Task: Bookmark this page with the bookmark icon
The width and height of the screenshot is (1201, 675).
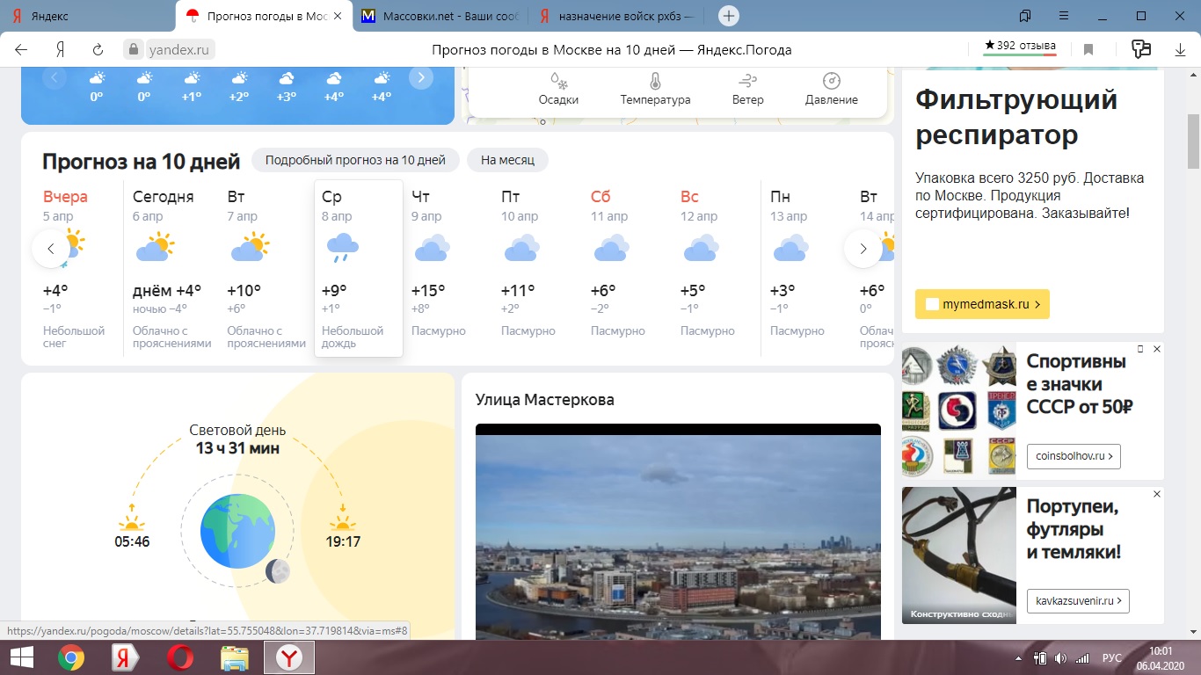Action: 1088,50
